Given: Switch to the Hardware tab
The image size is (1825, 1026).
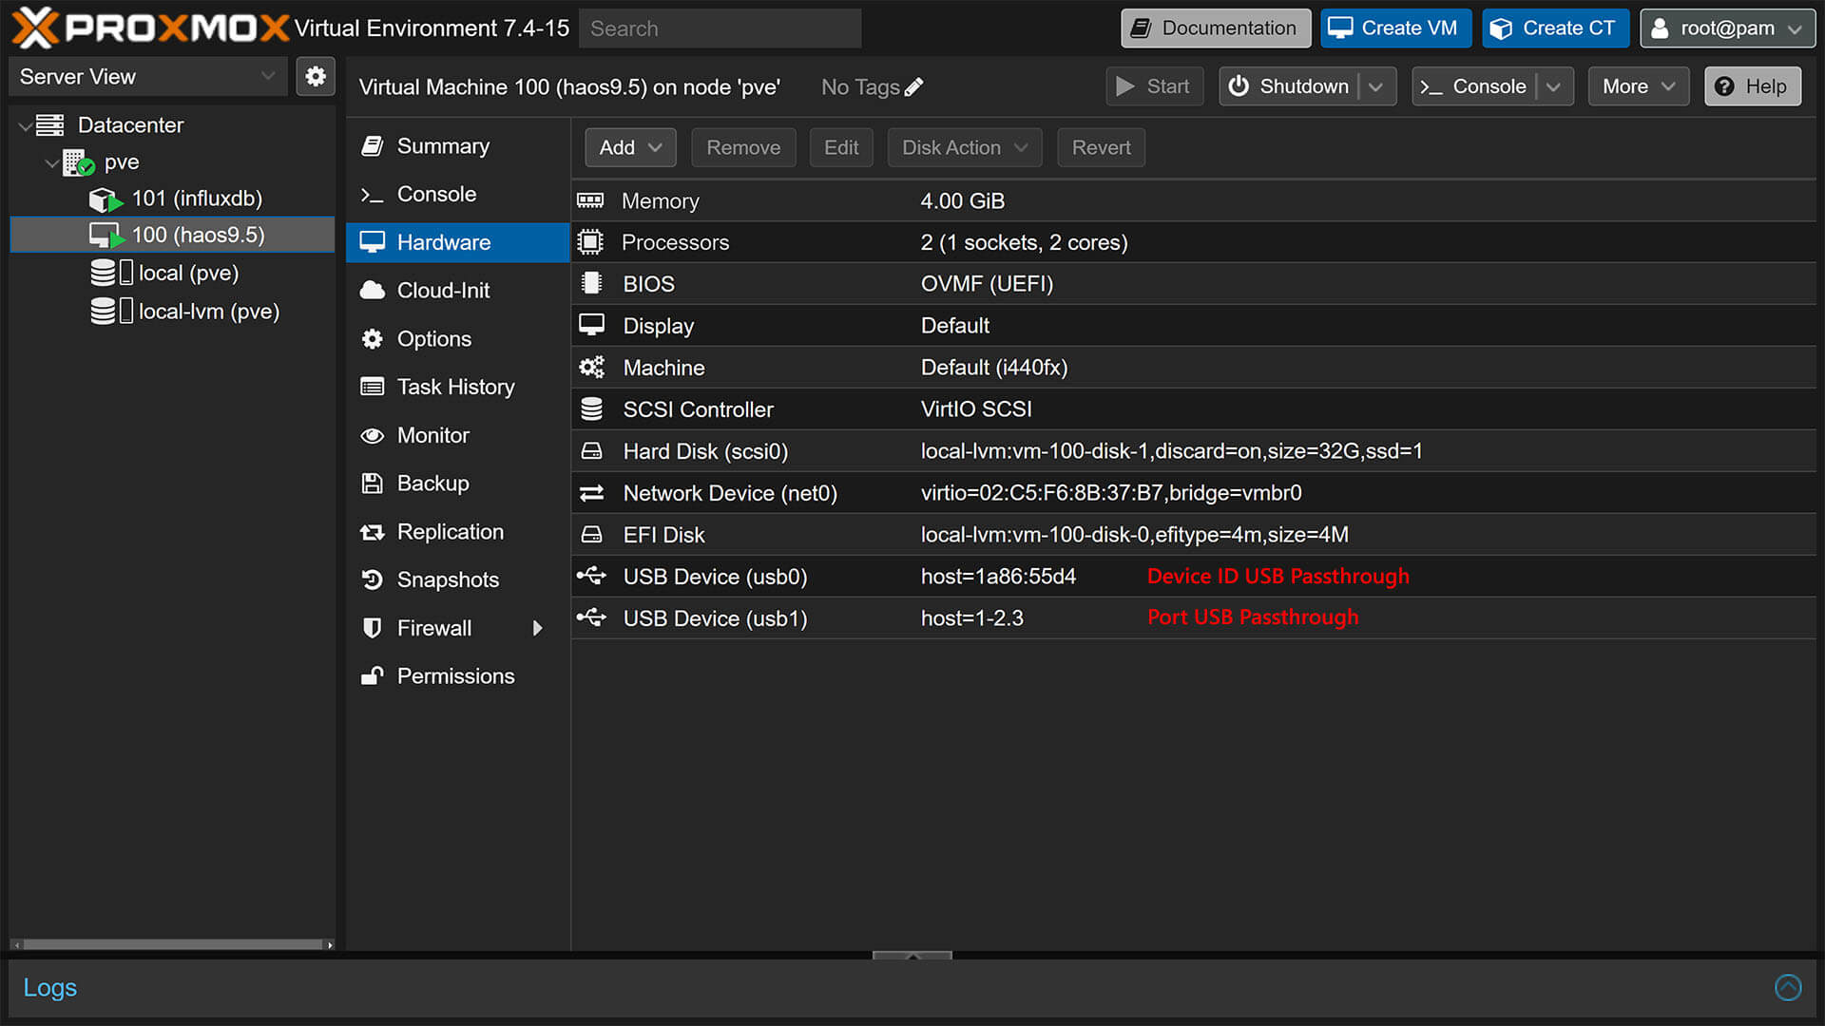Looking at the screenshot, I should 444,242.
